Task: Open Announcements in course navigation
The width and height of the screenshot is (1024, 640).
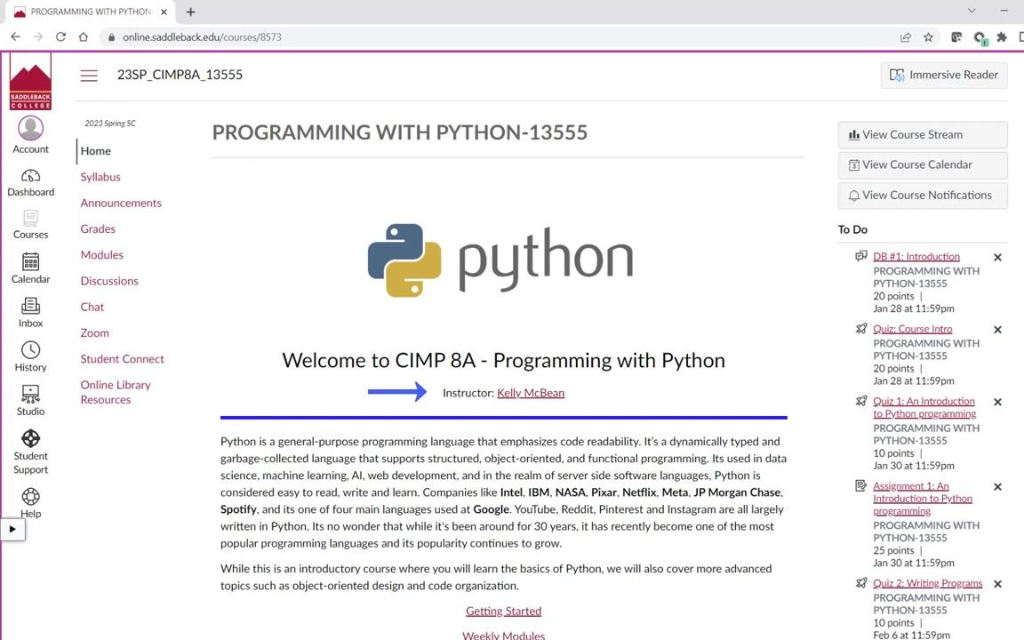Action: point(121,203)
